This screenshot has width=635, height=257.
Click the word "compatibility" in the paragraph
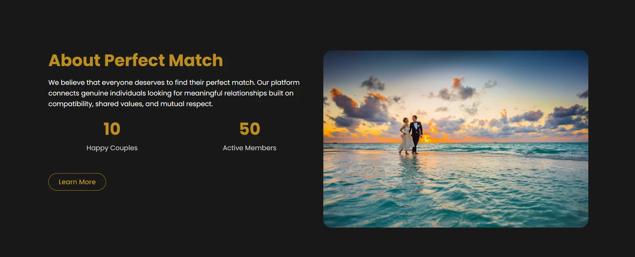tap(70, 104)
